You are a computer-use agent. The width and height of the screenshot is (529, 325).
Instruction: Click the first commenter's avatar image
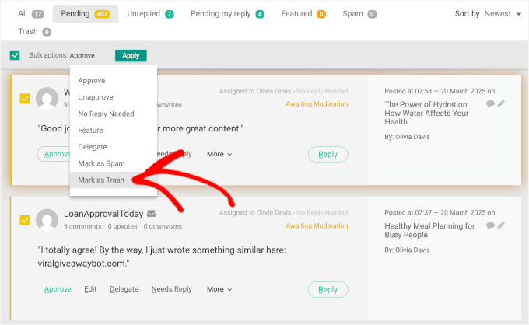(47, 98)
